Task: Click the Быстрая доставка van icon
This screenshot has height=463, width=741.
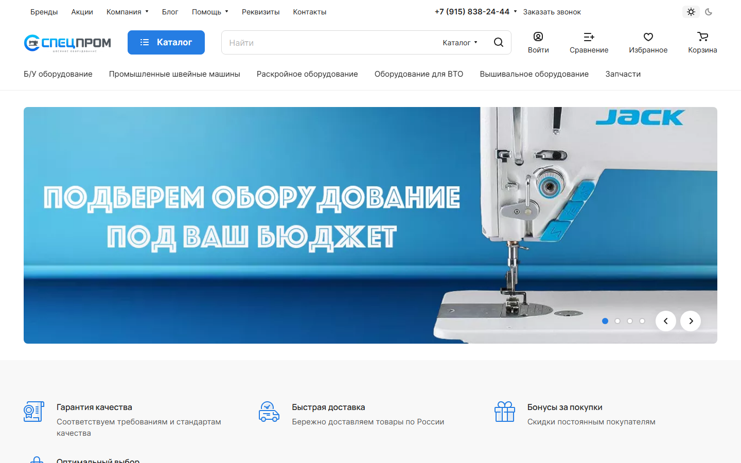Action: click(x=269, y=412)
